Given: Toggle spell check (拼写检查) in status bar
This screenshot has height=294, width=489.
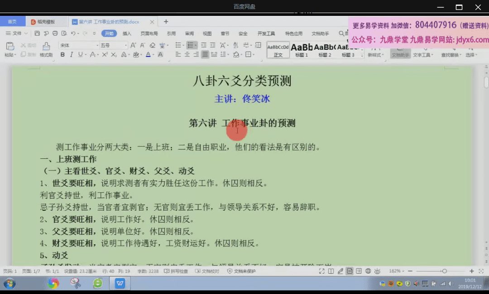Looking at the screenshot, I should click(176, 271).
